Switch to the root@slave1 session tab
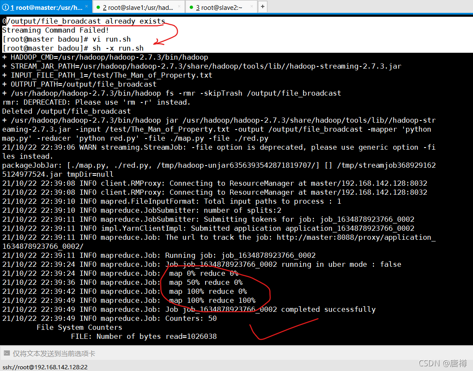The image size is (473, 371). click(x=139, y=7)
